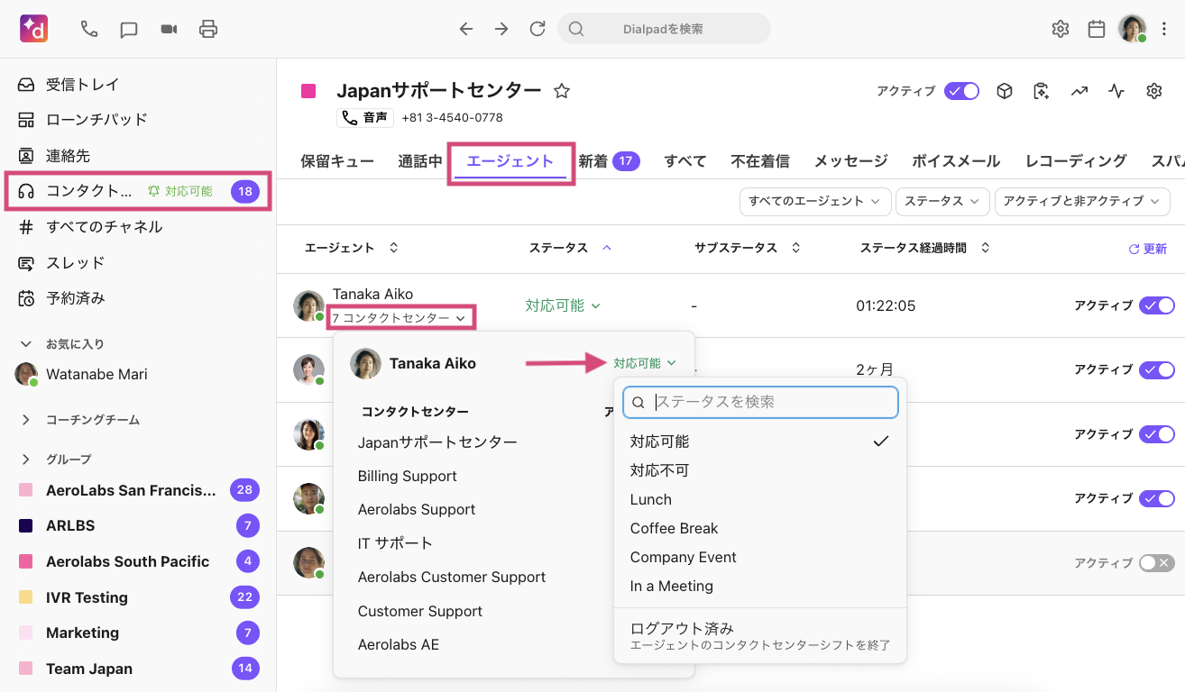Expand the コーチングチーム sidebar section
This screenshot has height=692, width=1185.
tap(26, 420)
